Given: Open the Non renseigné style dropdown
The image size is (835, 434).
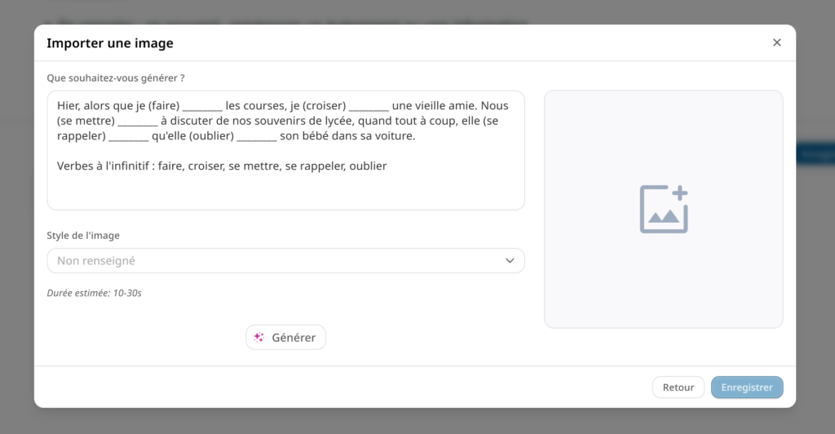Looking at the screenshot, I should (x=285, y=261).
